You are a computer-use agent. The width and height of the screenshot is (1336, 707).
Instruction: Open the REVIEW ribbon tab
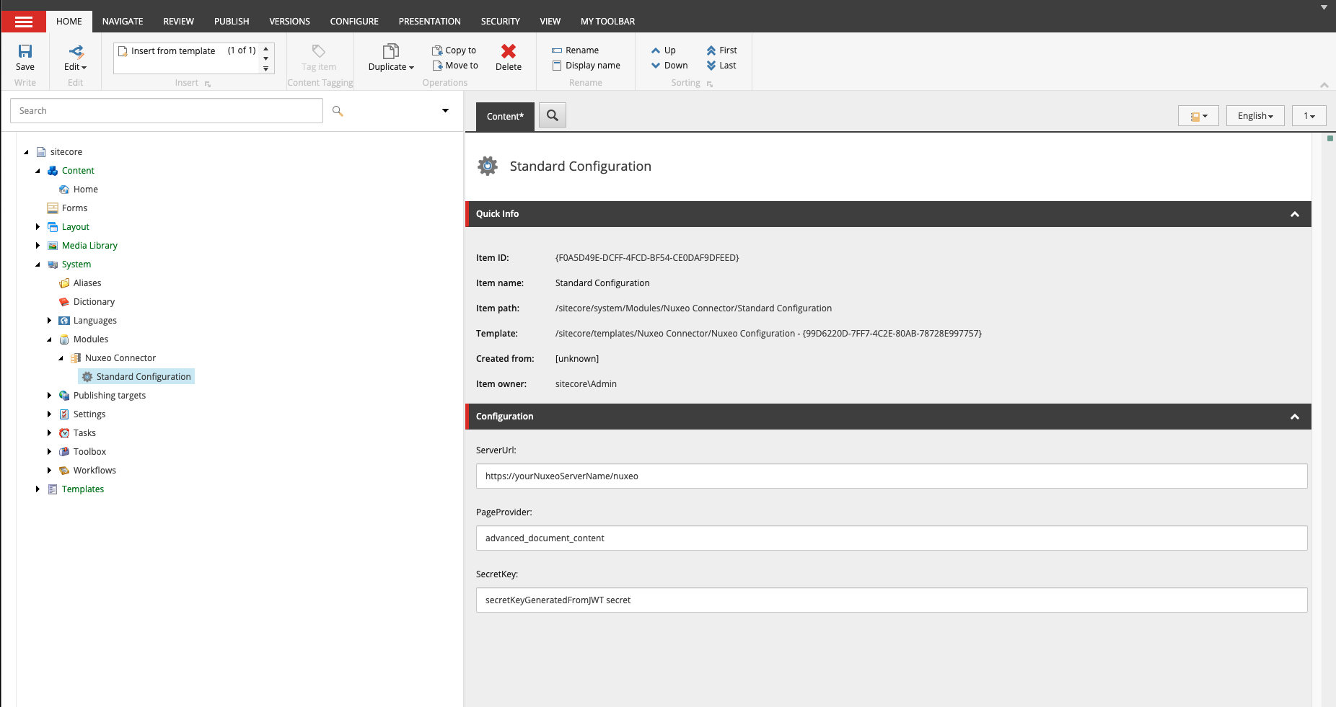tap(178, 22)
